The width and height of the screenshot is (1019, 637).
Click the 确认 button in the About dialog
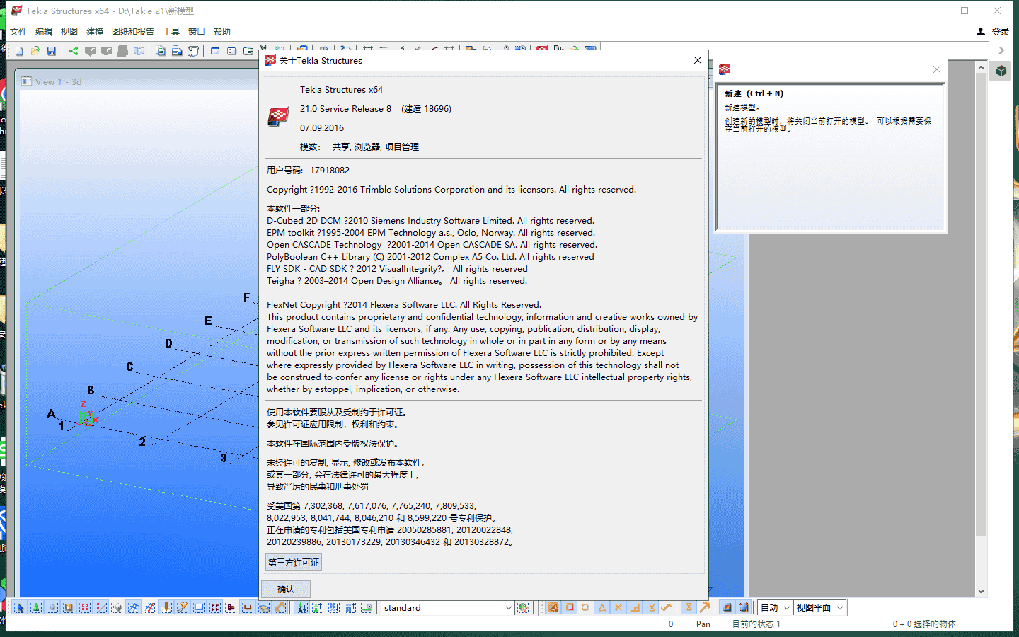tap(286, 589)
